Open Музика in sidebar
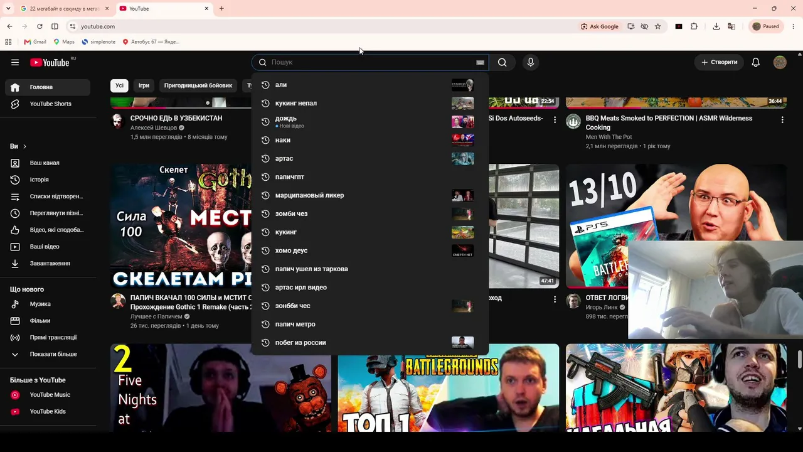Viewport: 803px width, 452px height. pyautogui.click(x=49, y=304)
